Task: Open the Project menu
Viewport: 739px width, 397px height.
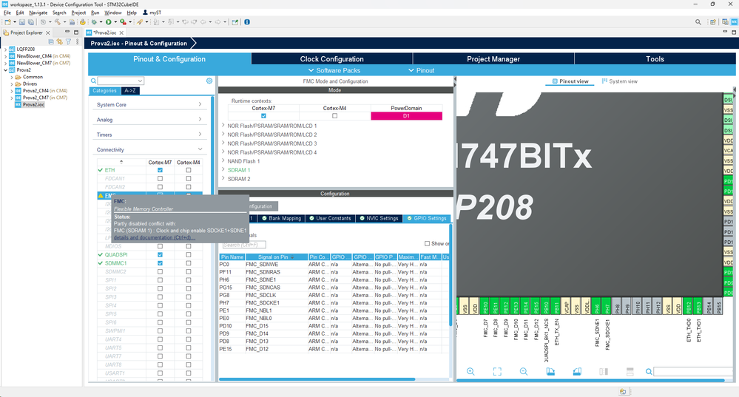Action: (78, 13)
